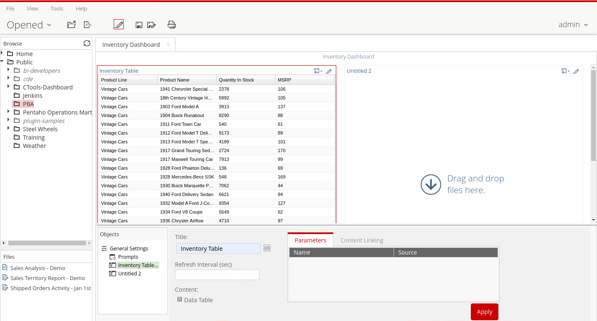Toggle the Edit pencil toolbar button
The width and height of the screenshot is (597, 321).
119,25
